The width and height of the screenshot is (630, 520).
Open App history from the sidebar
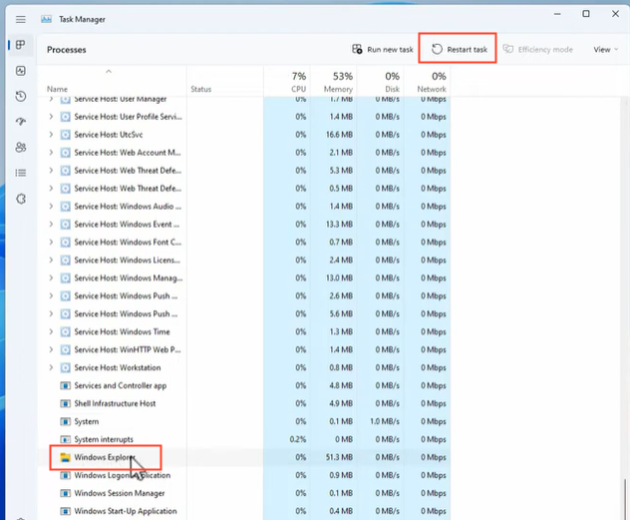(21, 97)
